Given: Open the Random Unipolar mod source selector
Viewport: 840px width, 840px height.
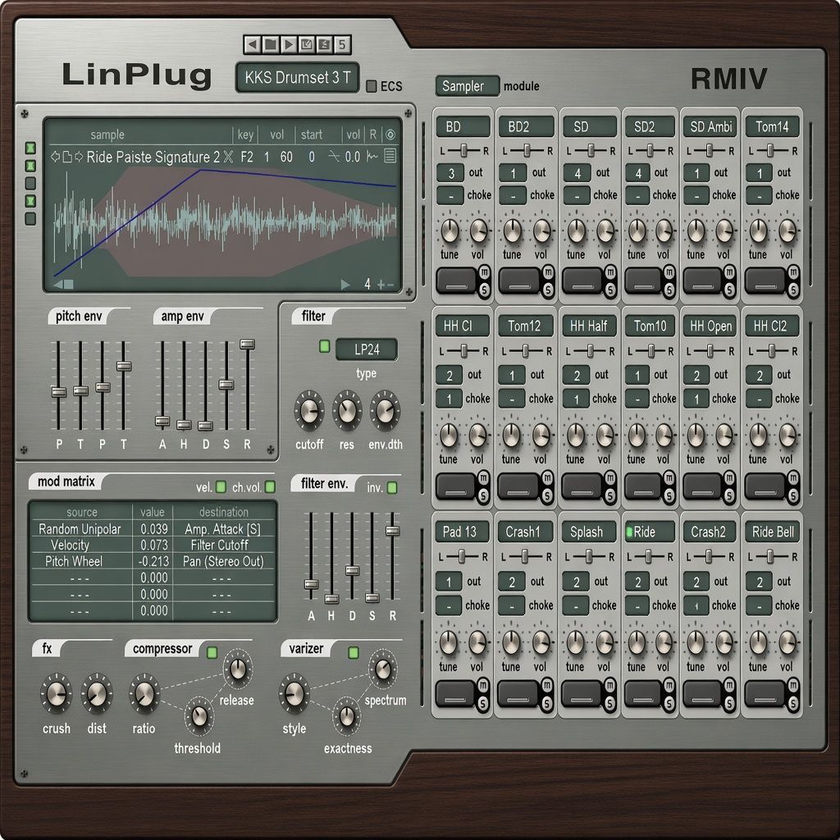Looking at the screenshot, I should click(x=80, y=529).
